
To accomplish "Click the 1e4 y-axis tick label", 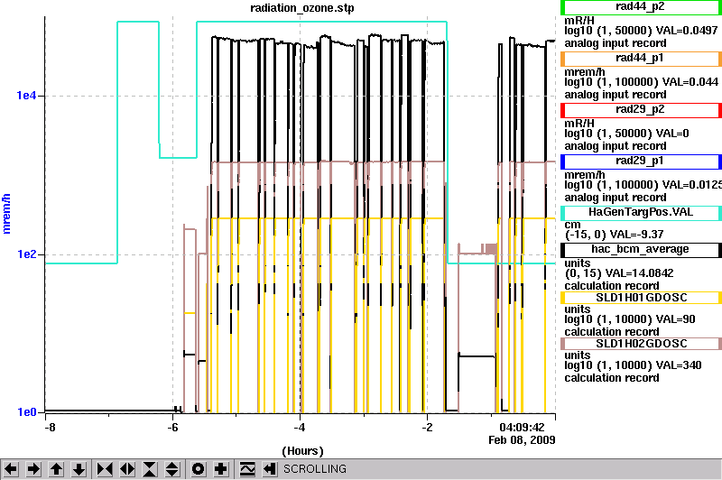I will (26, 96).
